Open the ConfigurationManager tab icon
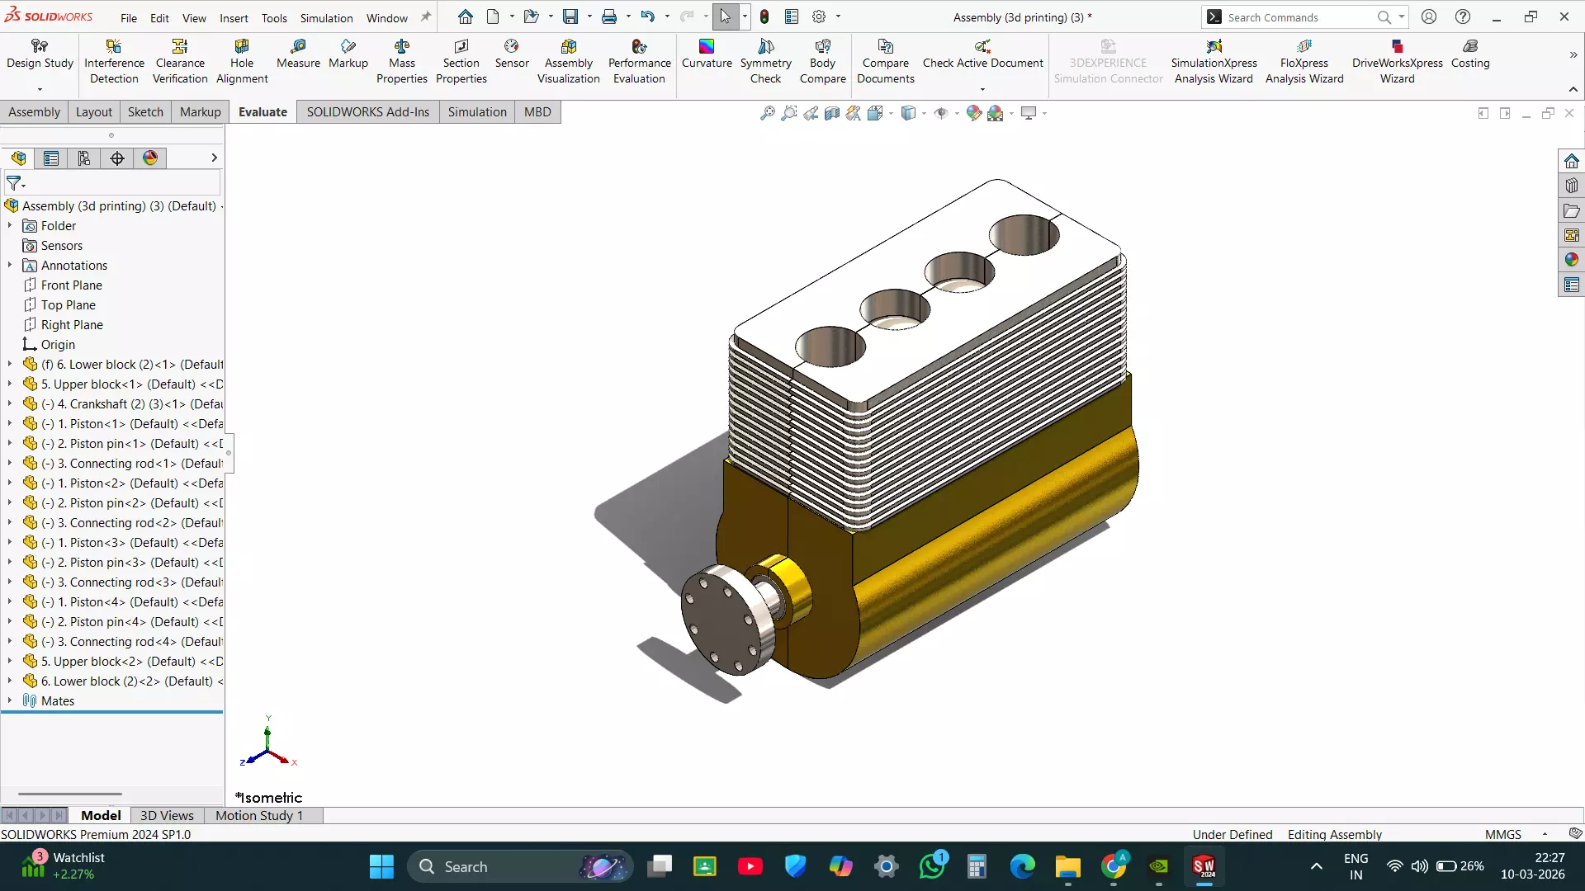 (x=84, y=158)
